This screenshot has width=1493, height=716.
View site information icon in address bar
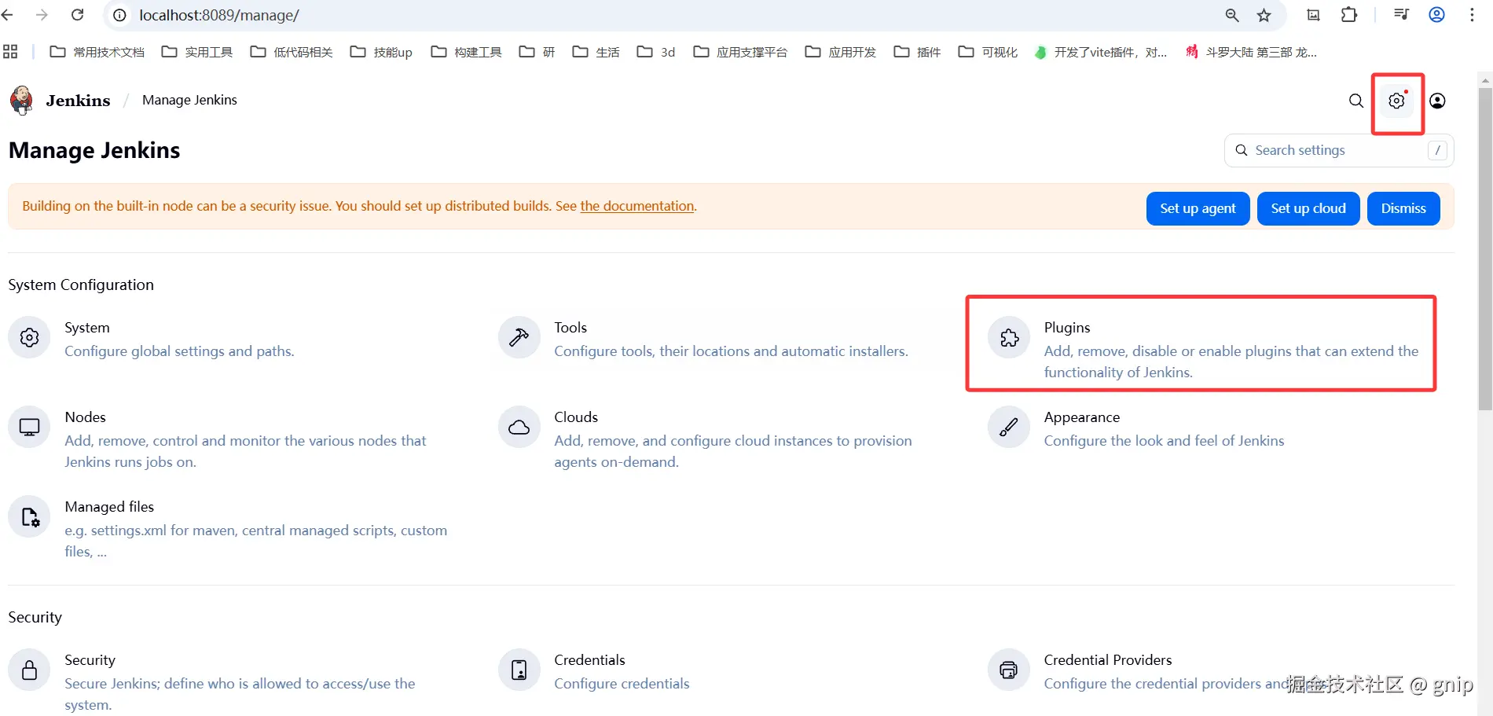pos(119,15)
